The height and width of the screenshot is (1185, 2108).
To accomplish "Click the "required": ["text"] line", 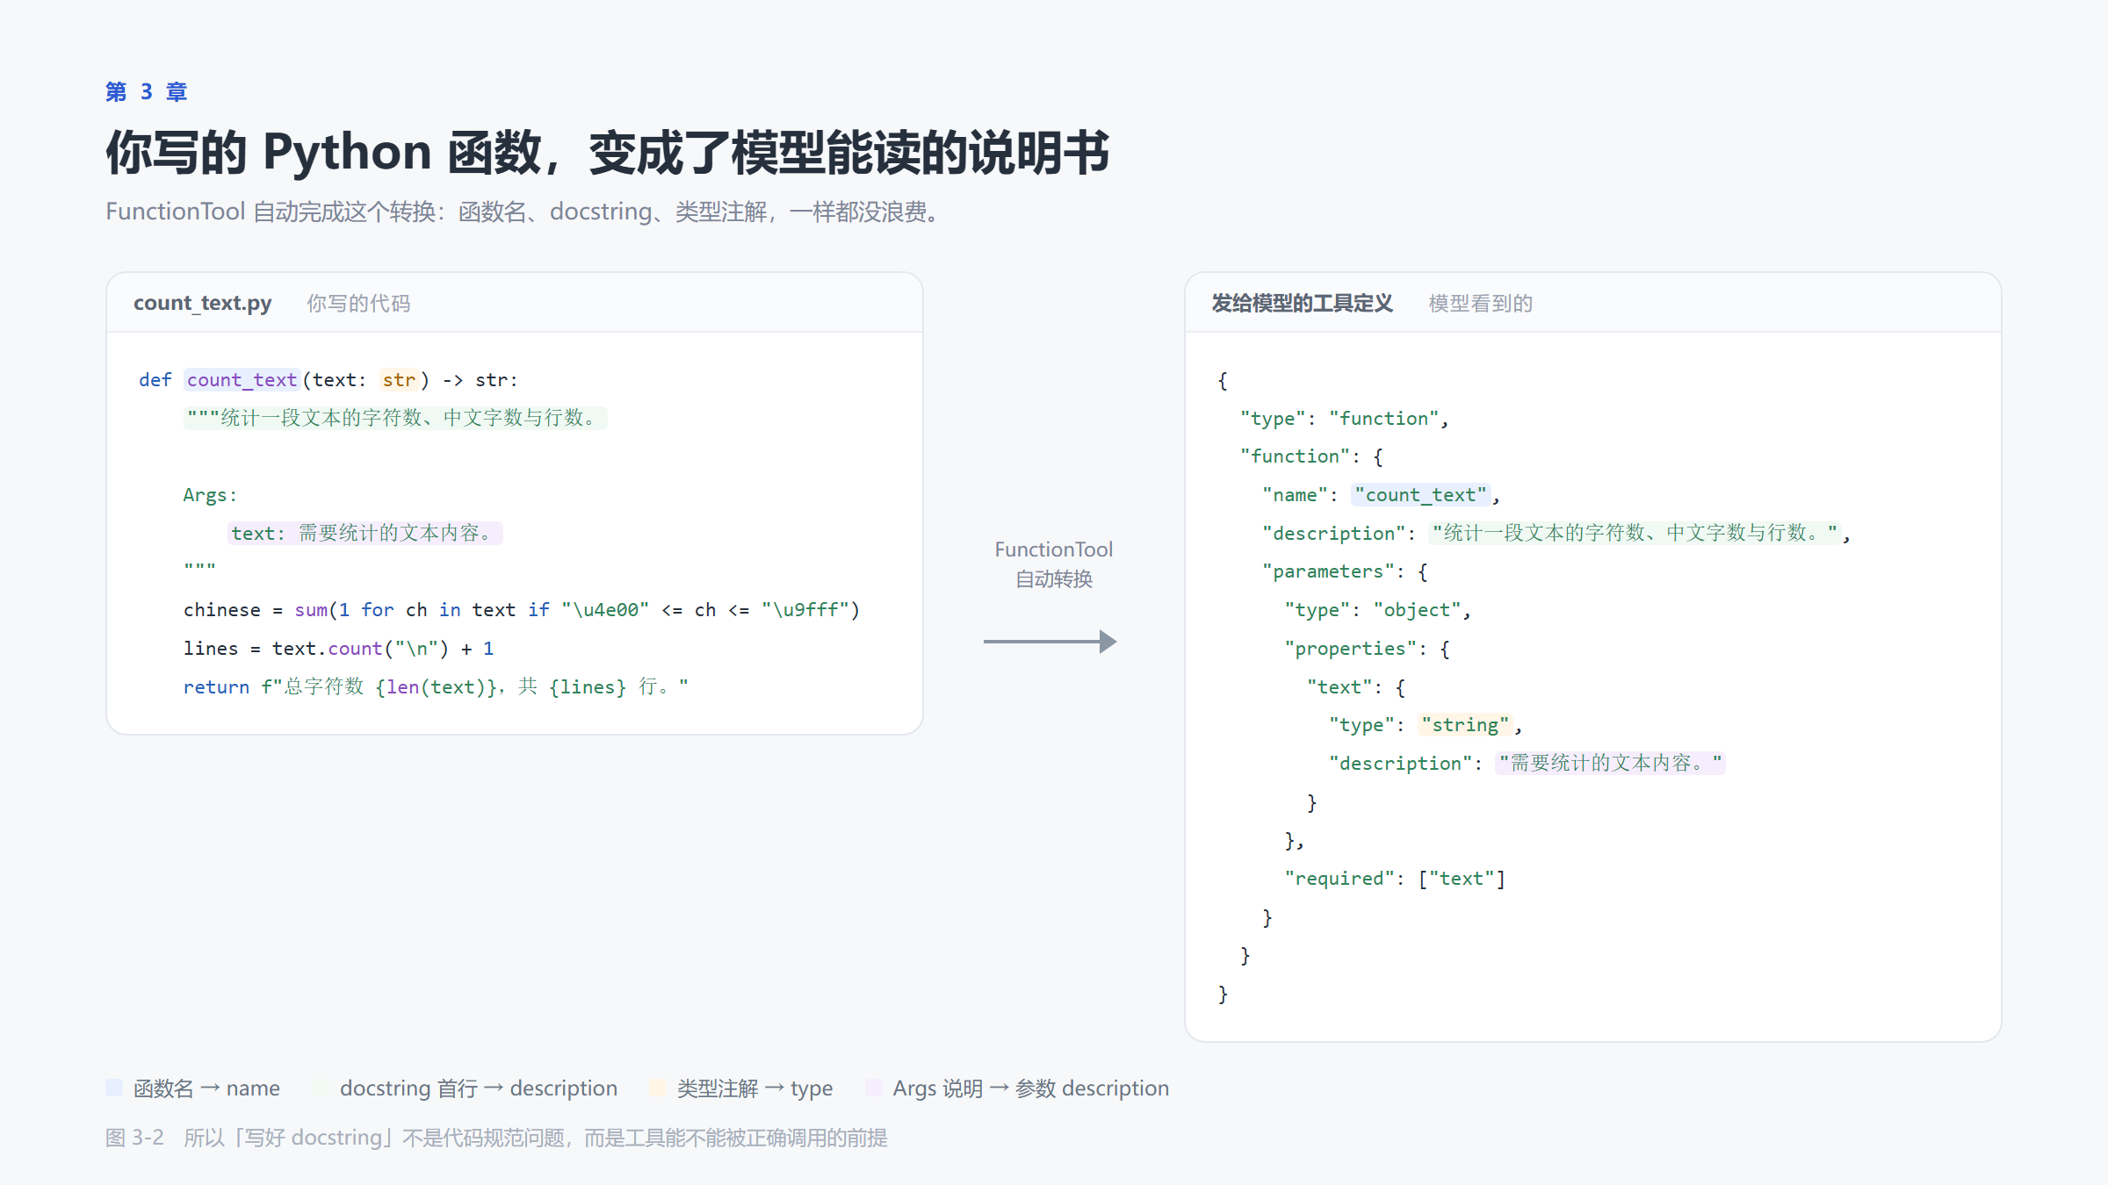I will click(1395, 879).
